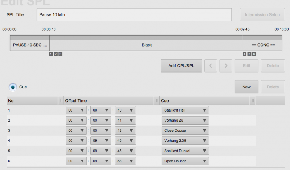Click the Offset Time column header
Viewport: 290px width, 170px height.
(109, 101)
